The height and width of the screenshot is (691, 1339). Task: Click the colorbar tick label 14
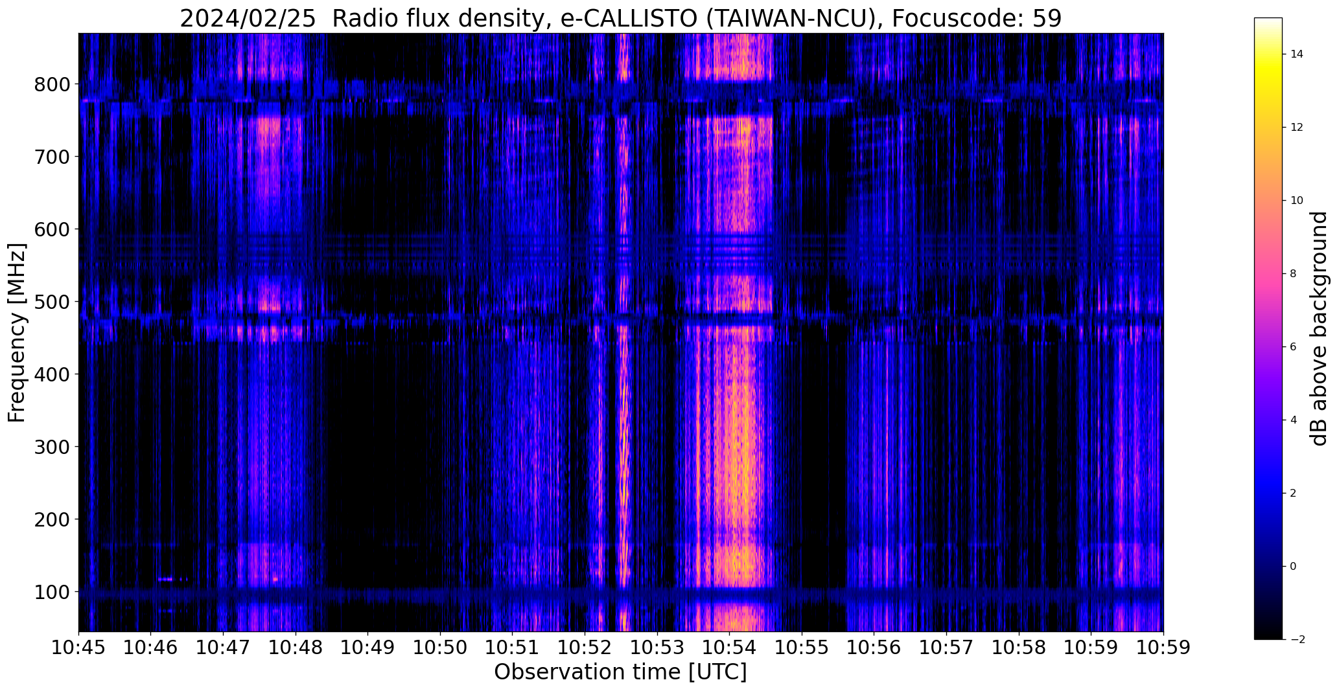point(1297,54)
